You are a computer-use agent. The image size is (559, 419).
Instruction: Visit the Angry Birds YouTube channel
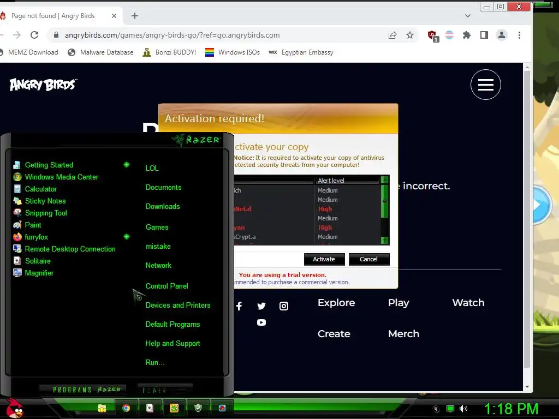261,322
